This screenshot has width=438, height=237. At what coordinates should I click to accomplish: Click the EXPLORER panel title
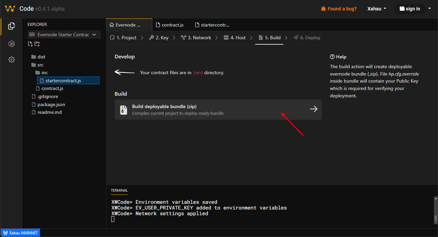tap(37, 25)
